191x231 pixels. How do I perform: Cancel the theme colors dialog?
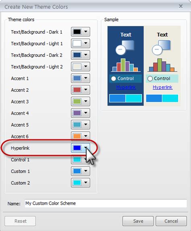click(171, 221)
